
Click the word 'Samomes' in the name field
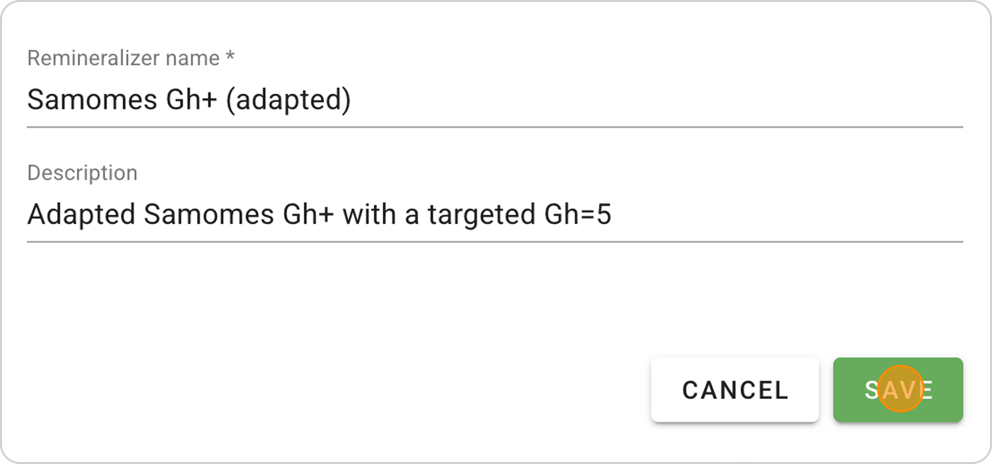point(92,99)
